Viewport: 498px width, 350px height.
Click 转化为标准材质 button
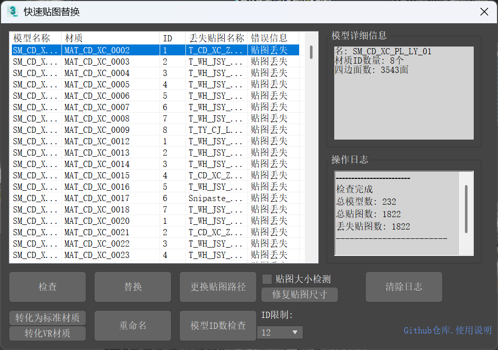tap(48, 318)
